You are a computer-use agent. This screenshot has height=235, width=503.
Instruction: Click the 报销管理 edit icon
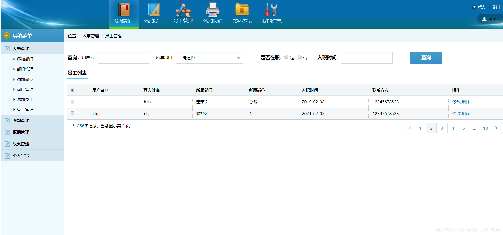[x=7, y=132]
